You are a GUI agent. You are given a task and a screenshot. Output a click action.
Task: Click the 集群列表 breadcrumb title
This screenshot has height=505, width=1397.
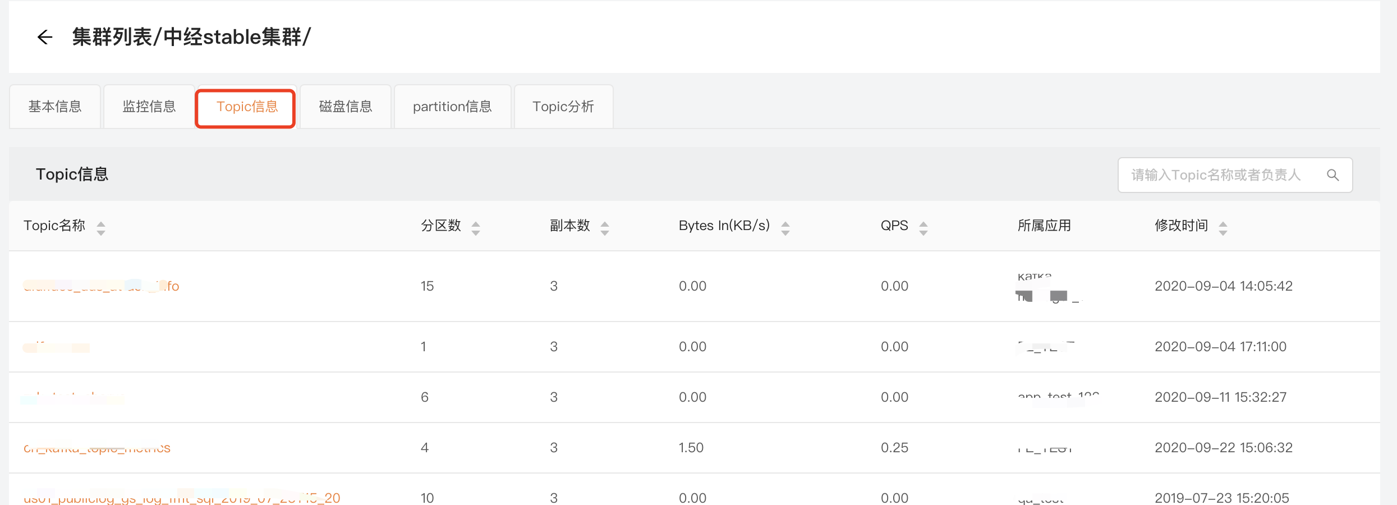pos(112,37)
